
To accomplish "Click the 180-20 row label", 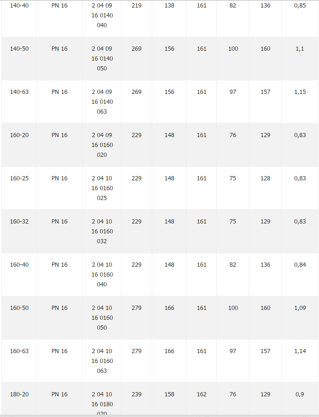I will (19, 394).
